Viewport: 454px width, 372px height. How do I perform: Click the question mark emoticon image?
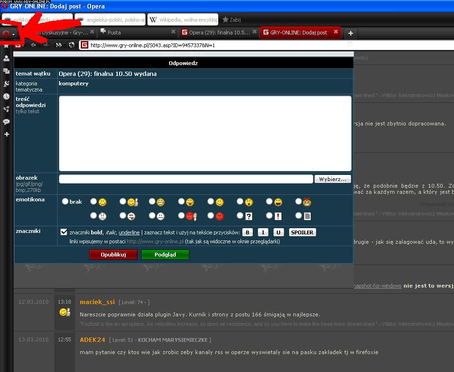(x=248, y=216)
